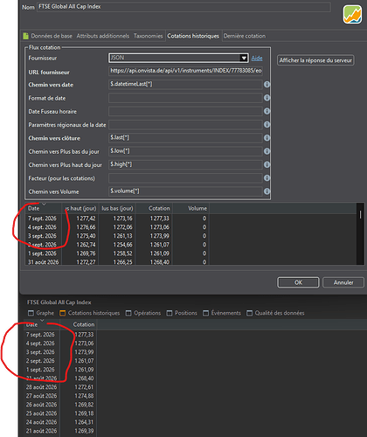Click the Chemin vers clôture $.last[*] field

[x=185, y=138]
